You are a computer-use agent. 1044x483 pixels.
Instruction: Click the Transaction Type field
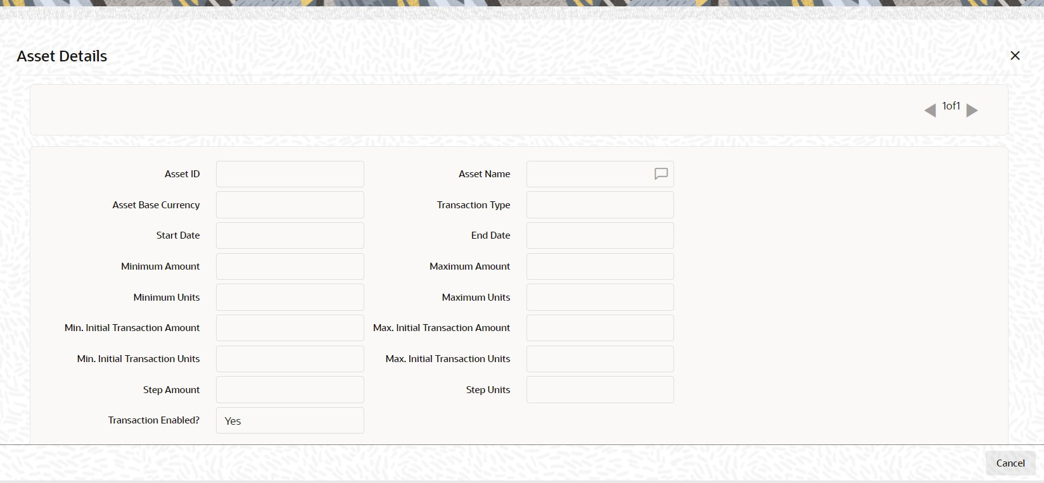(x=600, y=205)
